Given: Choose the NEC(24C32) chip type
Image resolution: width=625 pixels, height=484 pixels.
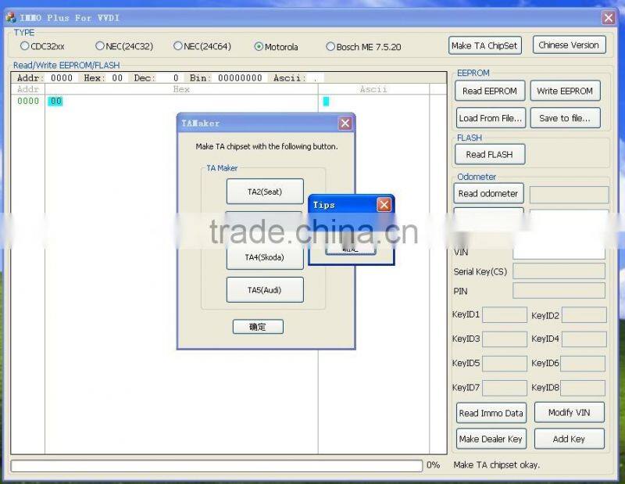Looking at the screenshot, I should (x=100, y=46).
